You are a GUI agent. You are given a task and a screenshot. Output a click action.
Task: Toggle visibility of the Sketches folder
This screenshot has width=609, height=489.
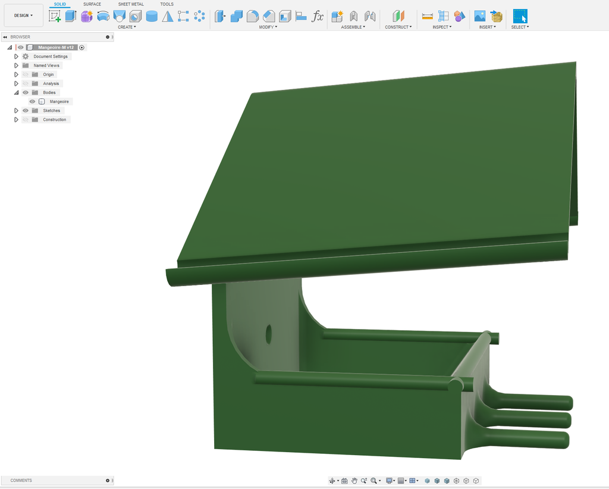coord(26,111)
